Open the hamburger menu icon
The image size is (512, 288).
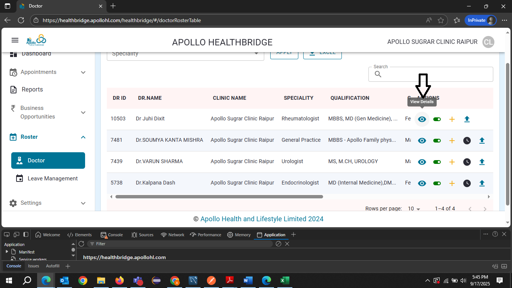[x=15, y=40]
